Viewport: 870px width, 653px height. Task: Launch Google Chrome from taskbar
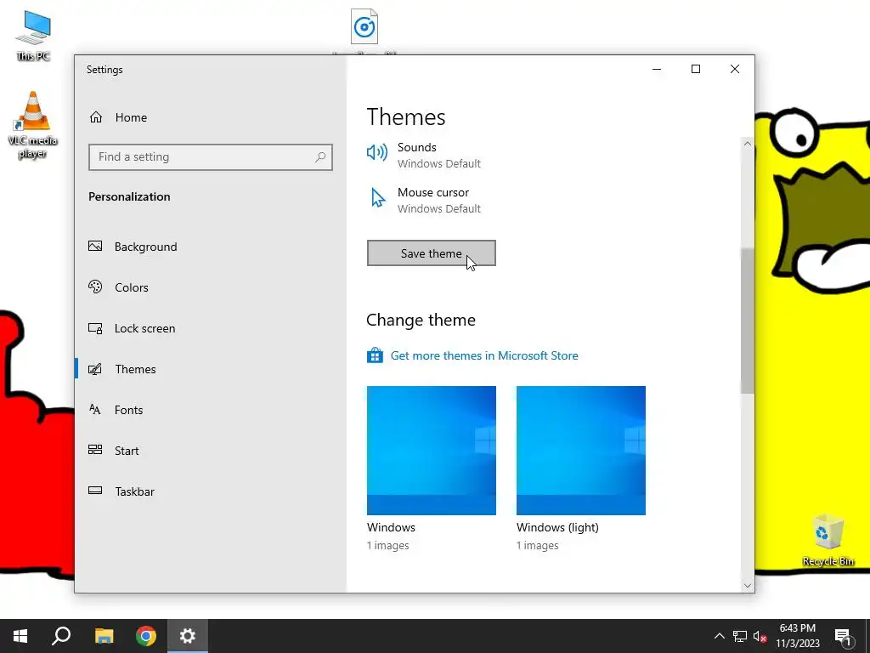pyautogui.click(x=146, y=636)
